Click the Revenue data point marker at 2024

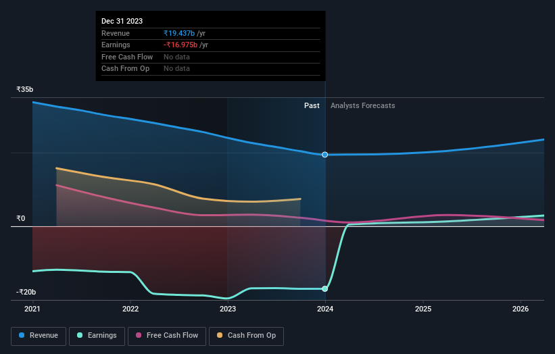click(325, 155)
